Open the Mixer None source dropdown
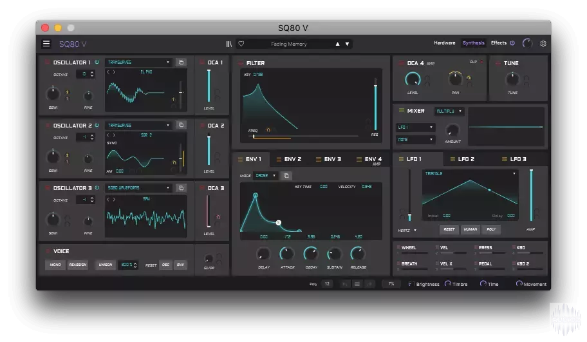 pyautogui.click(x=415, y=139)
